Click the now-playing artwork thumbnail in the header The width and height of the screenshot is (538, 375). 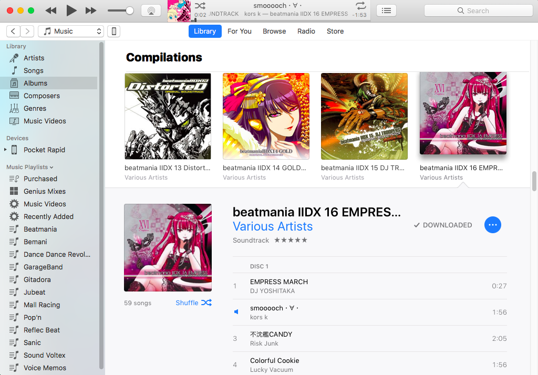(x=179, y=11)
